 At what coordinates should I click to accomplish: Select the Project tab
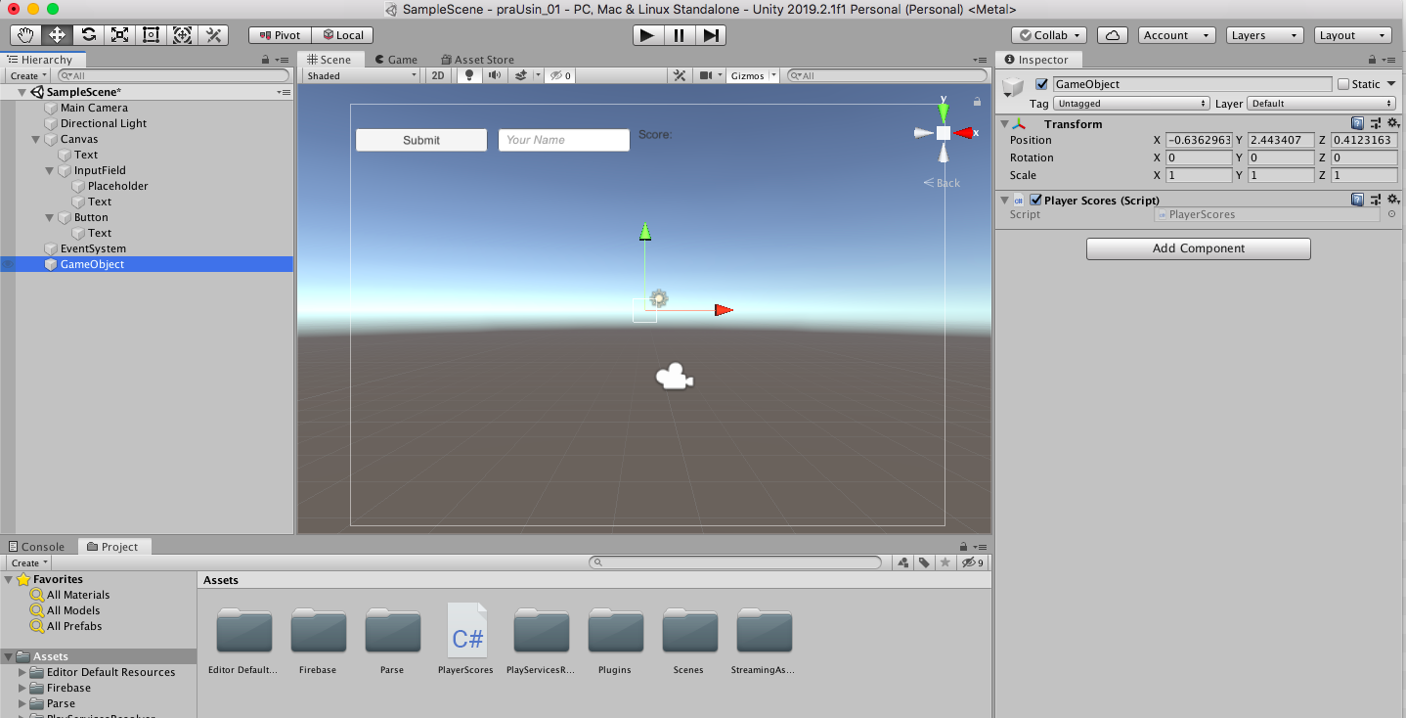pyautogui.click(x=112, y=547)
